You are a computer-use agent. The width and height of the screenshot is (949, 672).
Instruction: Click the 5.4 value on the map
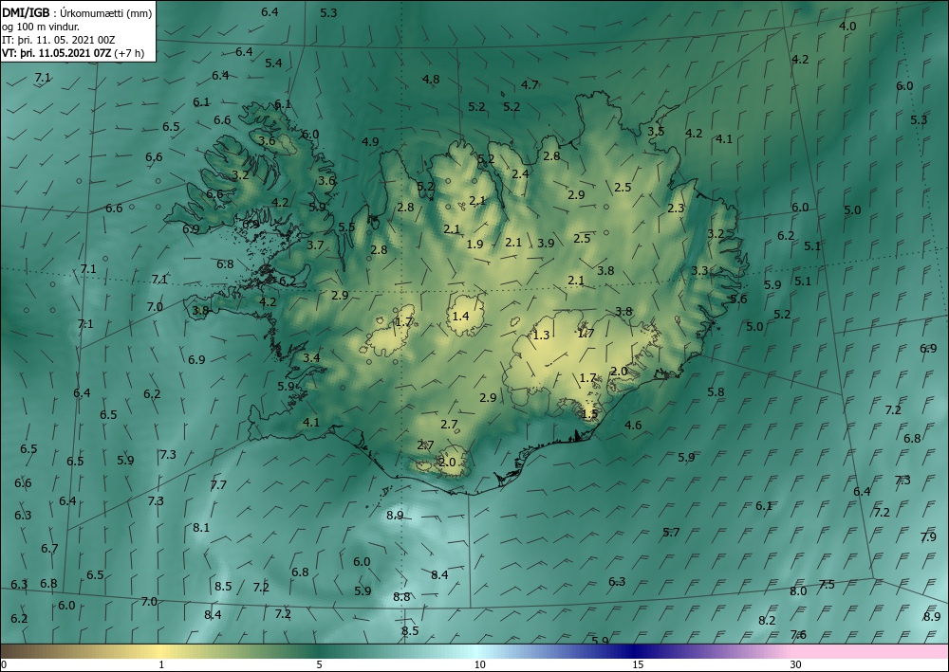click(273, 63)
